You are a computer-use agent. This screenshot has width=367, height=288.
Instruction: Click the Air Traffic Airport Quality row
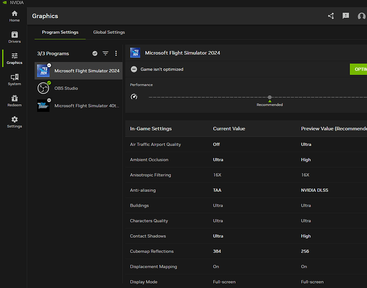click(246, 144)
